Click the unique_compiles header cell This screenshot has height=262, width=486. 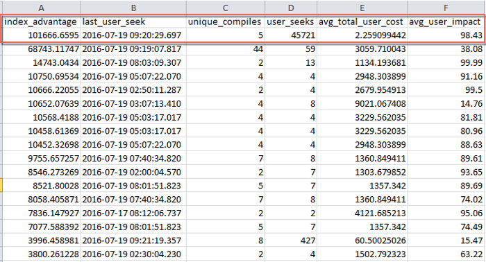tap(226, 21)
